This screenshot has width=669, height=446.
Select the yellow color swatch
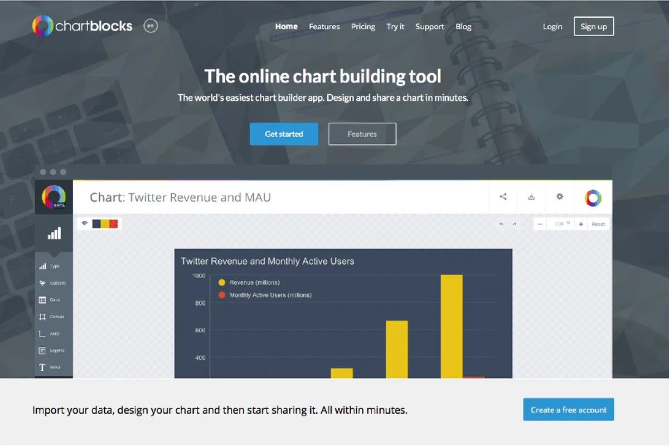coord(104,224)
